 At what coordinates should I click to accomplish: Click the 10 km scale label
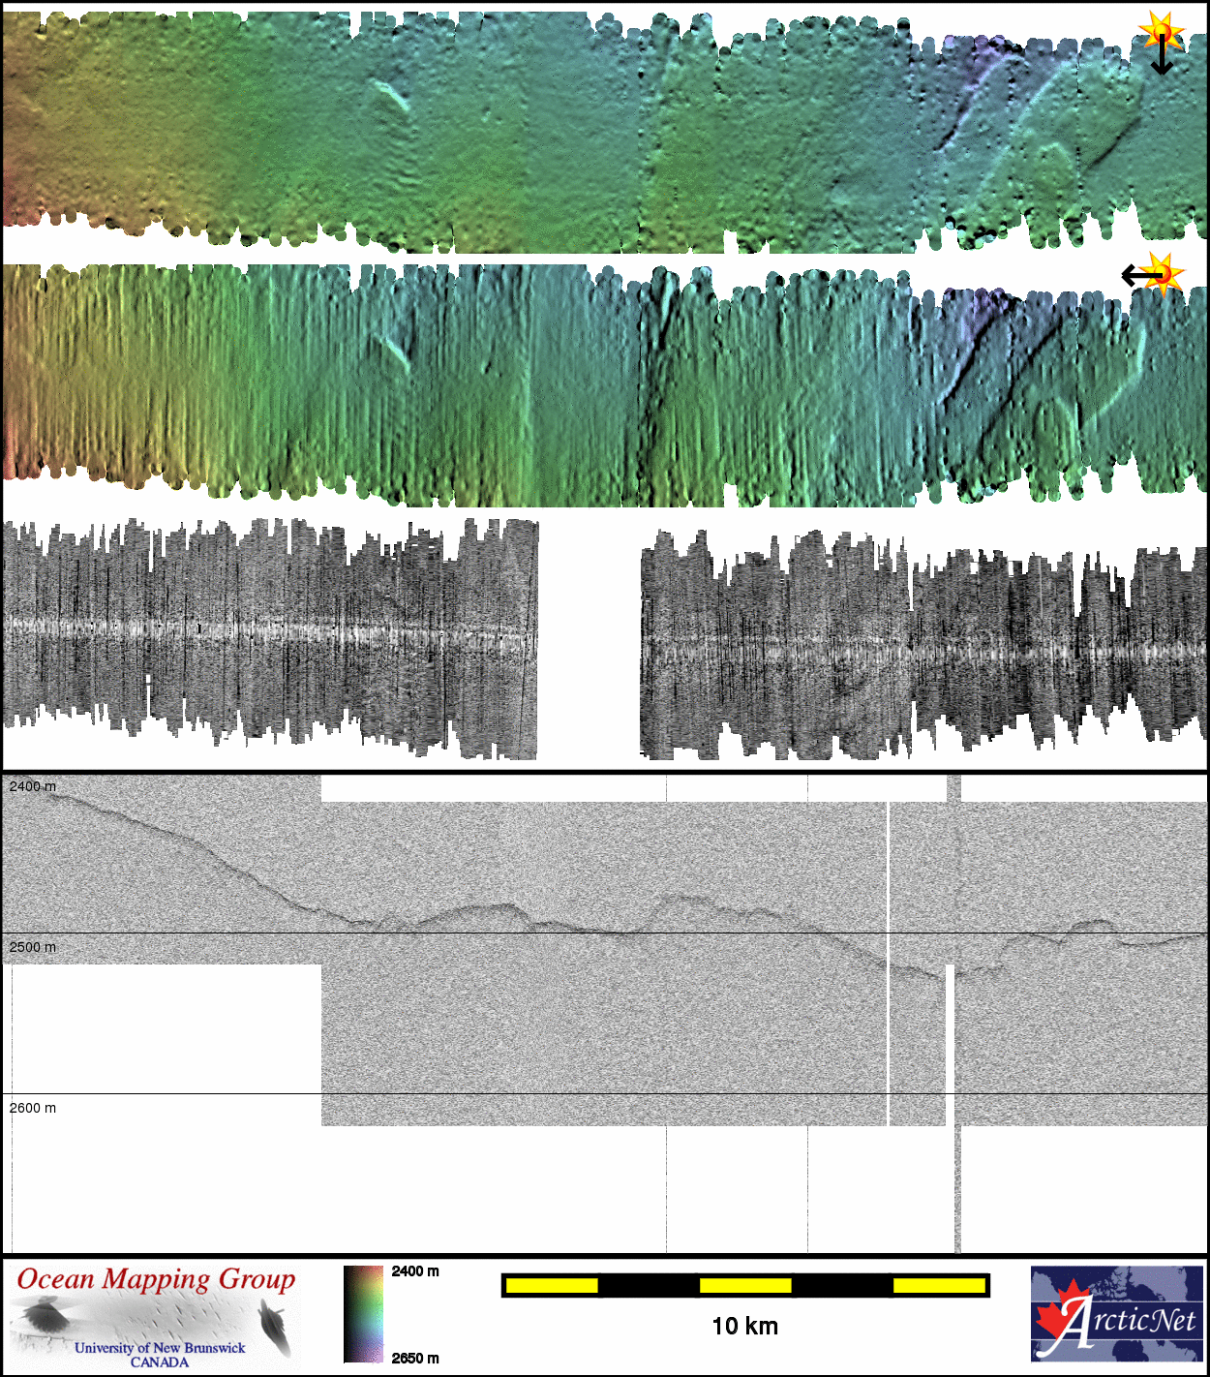coord(744,1327)
